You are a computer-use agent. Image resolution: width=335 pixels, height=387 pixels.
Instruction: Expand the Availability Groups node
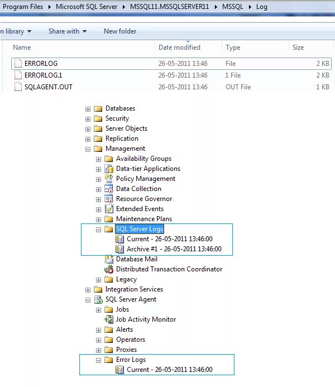click(98, 160)
